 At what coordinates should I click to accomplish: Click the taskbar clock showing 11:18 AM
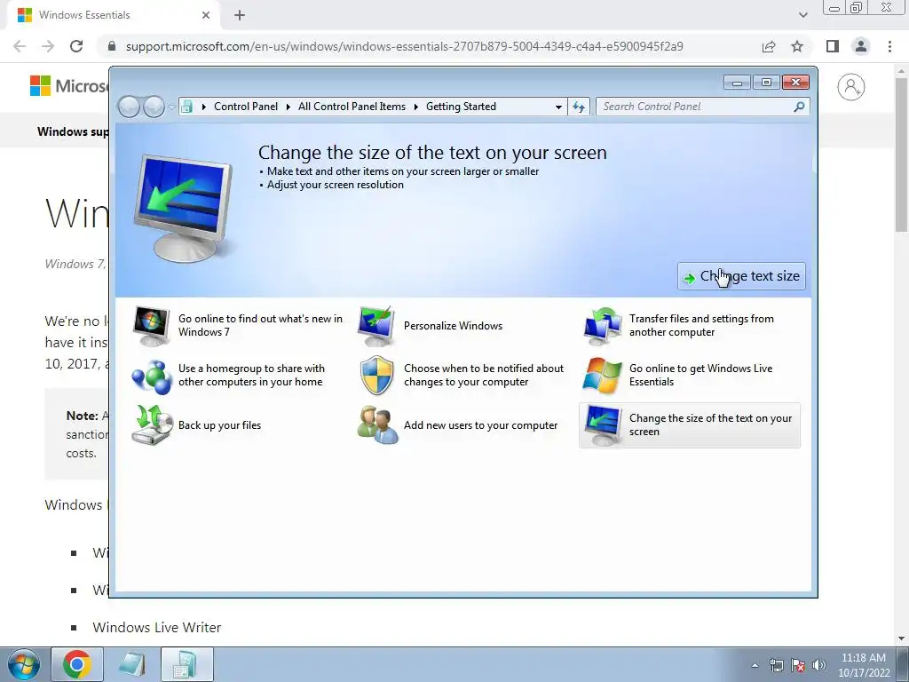pyautogui.click(x=863, y=665)
